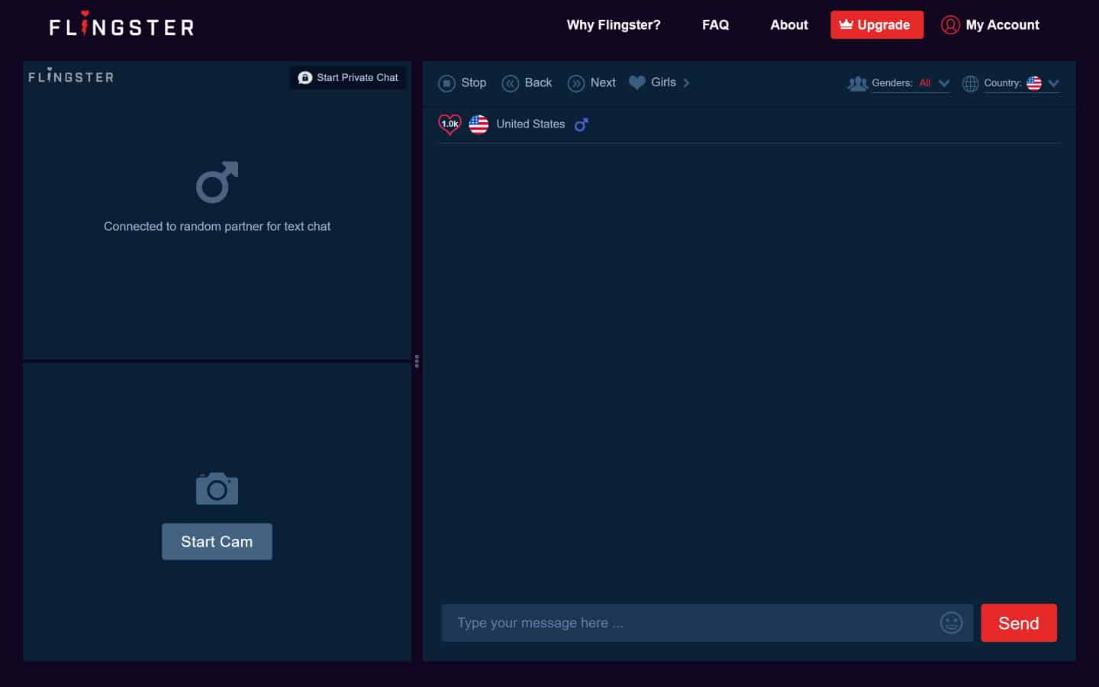Screen dimensions: 1099x687
Task: Click the Next text label
Action: click(x=603, y=82)
